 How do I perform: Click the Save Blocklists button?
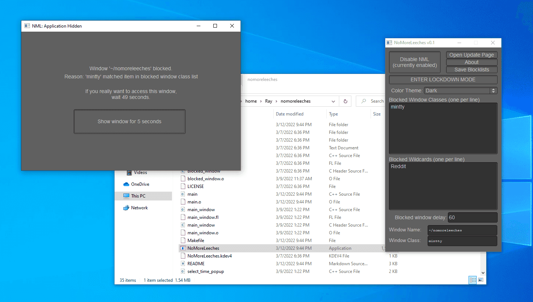click(471, 70)
